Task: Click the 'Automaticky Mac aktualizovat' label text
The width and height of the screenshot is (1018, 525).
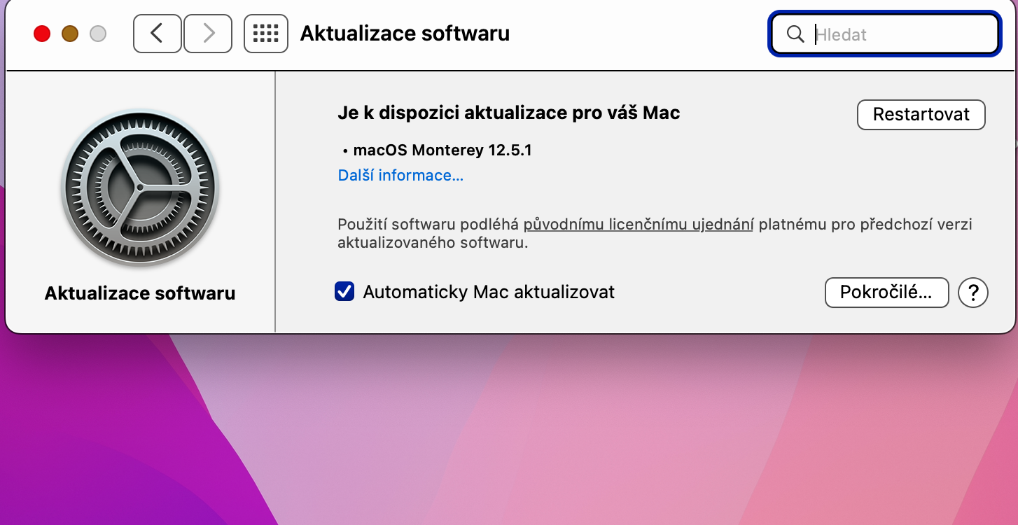Action: click(x=489, y=292)
